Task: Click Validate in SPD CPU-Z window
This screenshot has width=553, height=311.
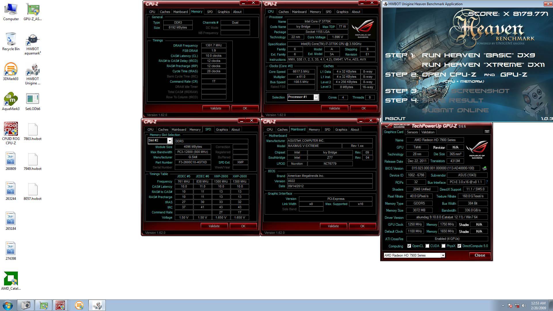Action: (214, 226)
